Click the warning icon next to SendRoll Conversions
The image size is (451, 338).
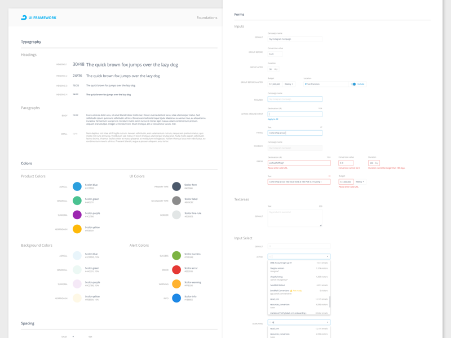pos(291,291)
